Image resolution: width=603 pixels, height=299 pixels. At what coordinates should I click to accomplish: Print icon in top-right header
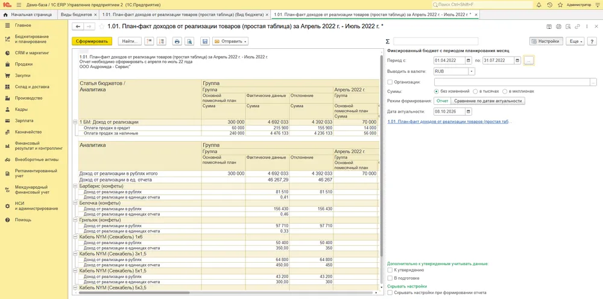[558, 27]
